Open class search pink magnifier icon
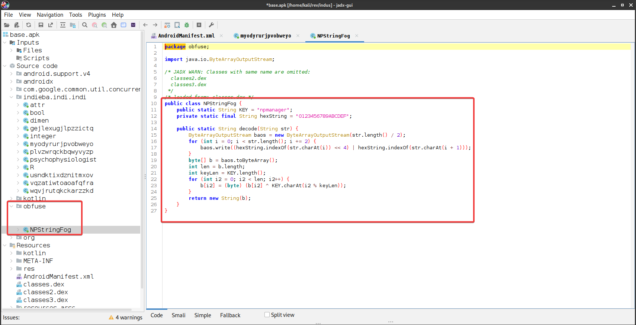The width and height of the screenshot is (636, 325). [94, 25]
